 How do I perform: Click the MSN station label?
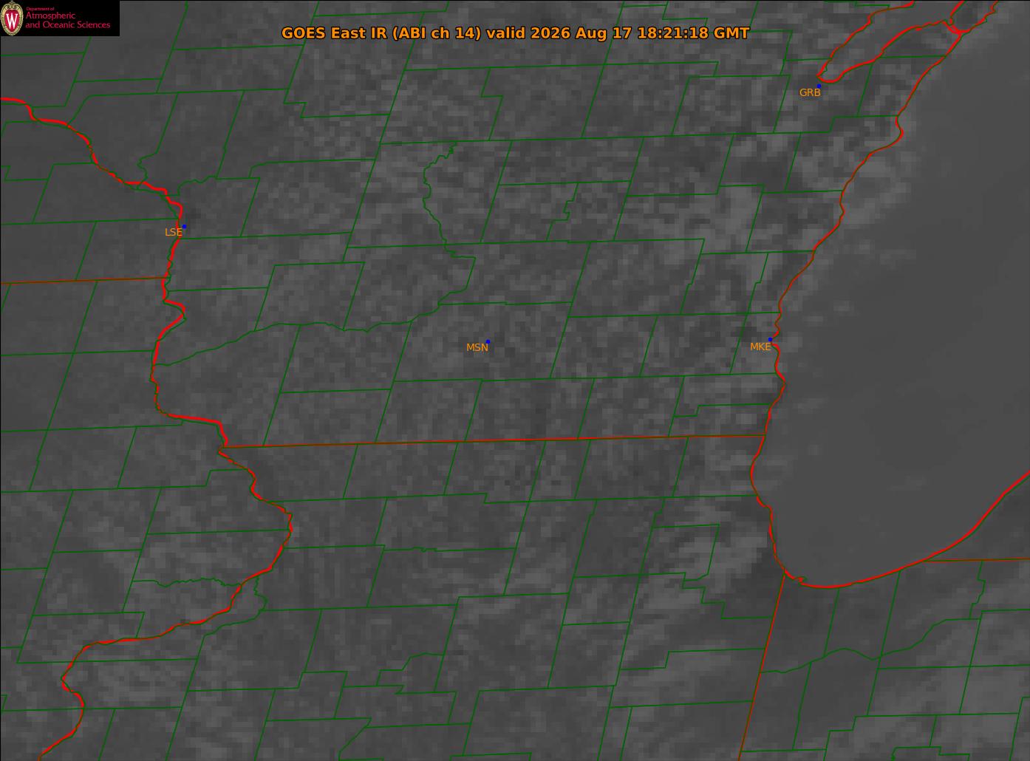pyautogui.click(x=477, y=347)
